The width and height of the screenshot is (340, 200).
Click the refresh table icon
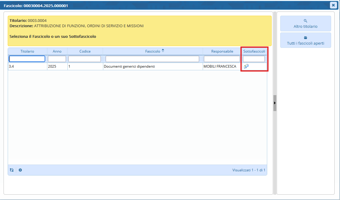click(x=12, y=170)
